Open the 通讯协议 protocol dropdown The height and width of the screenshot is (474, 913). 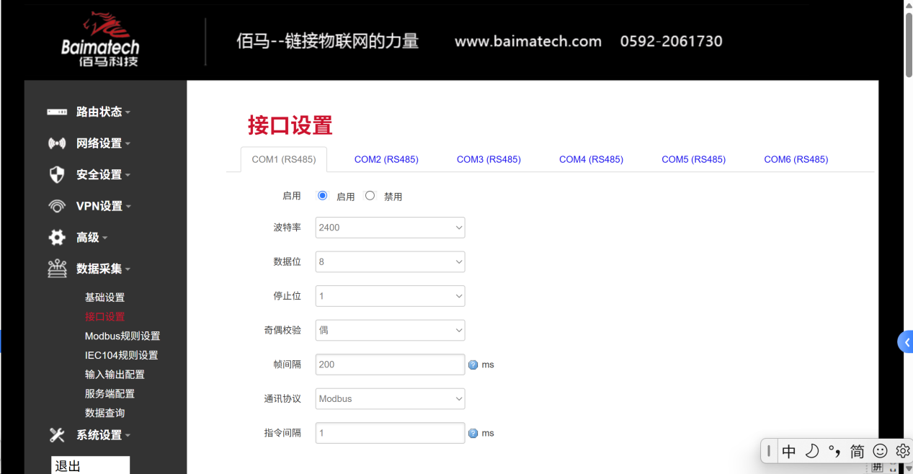(x=389, y=398)
